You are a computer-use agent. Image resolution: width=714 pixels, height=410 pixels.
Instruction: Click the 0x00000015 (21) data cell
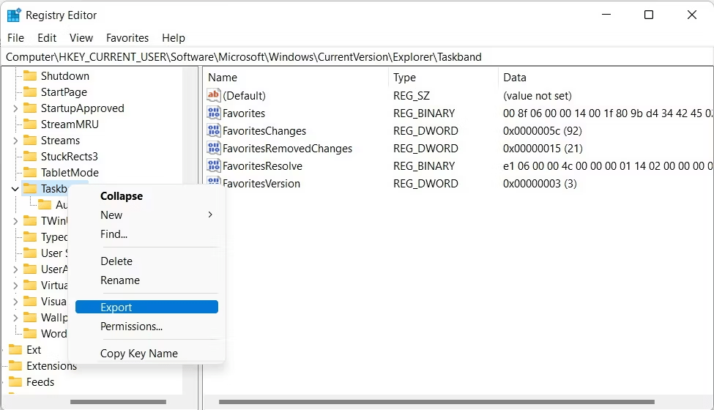(543, 149)
